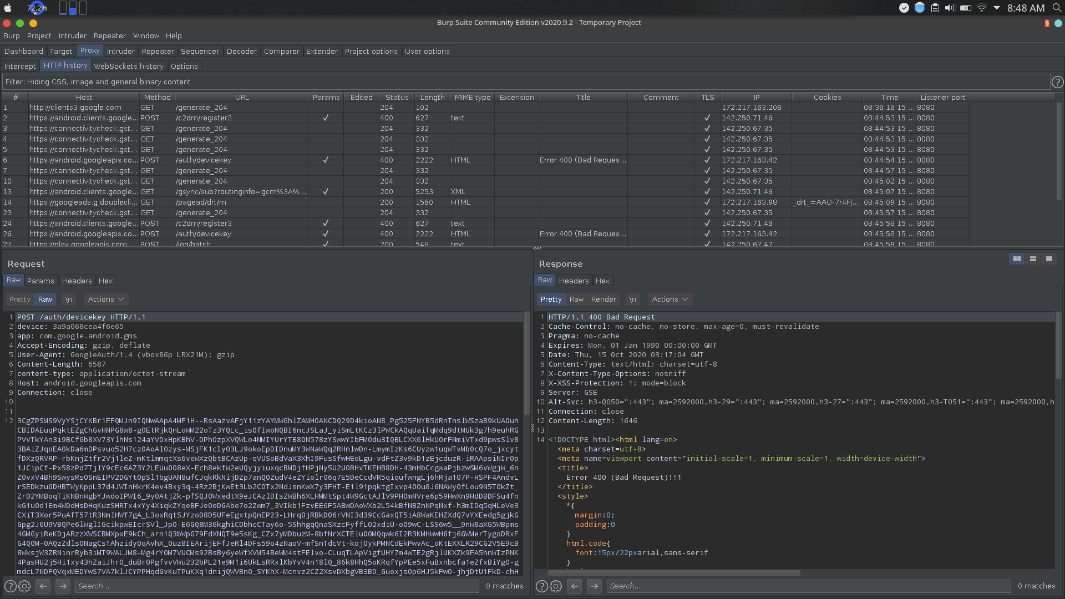Switch request view to Pretty mode

[20, 299]
